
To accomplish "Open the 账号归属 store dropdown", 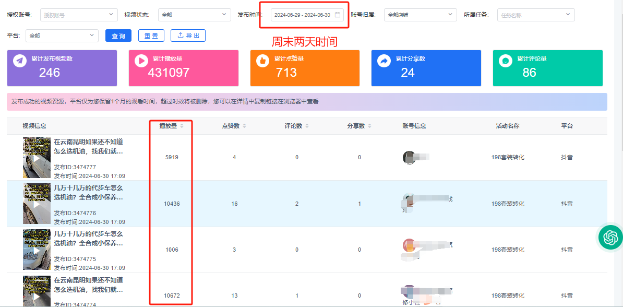I will click(420, 15).
